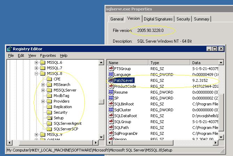This screenshot has width=233, height=156.
Task: Click the MSSearch folder icon
Action: pos(49,85)
